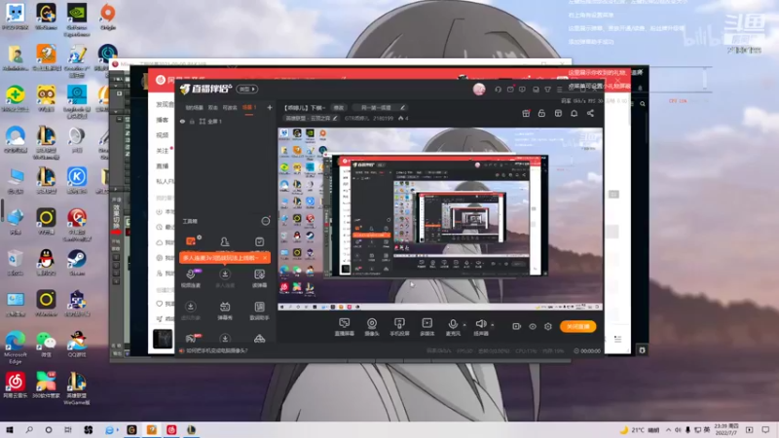The height and width of the screenshot is (438, 779).
Task: Open GeForce Experience desktop icon
Action: pyautogui.click(x=77, y=20)
